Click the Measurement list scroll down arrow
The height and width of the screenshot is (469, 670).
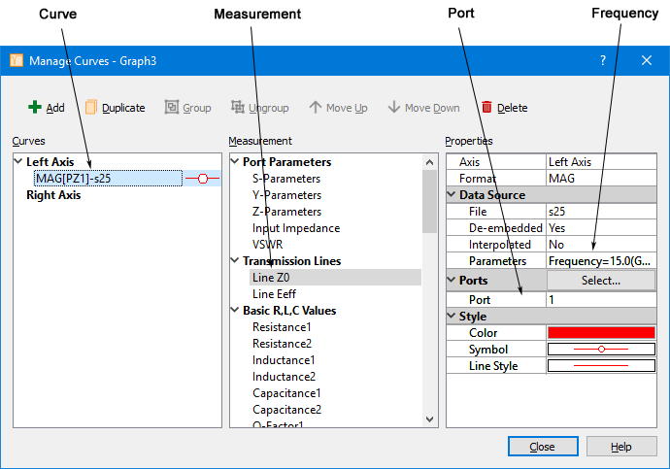430,419
